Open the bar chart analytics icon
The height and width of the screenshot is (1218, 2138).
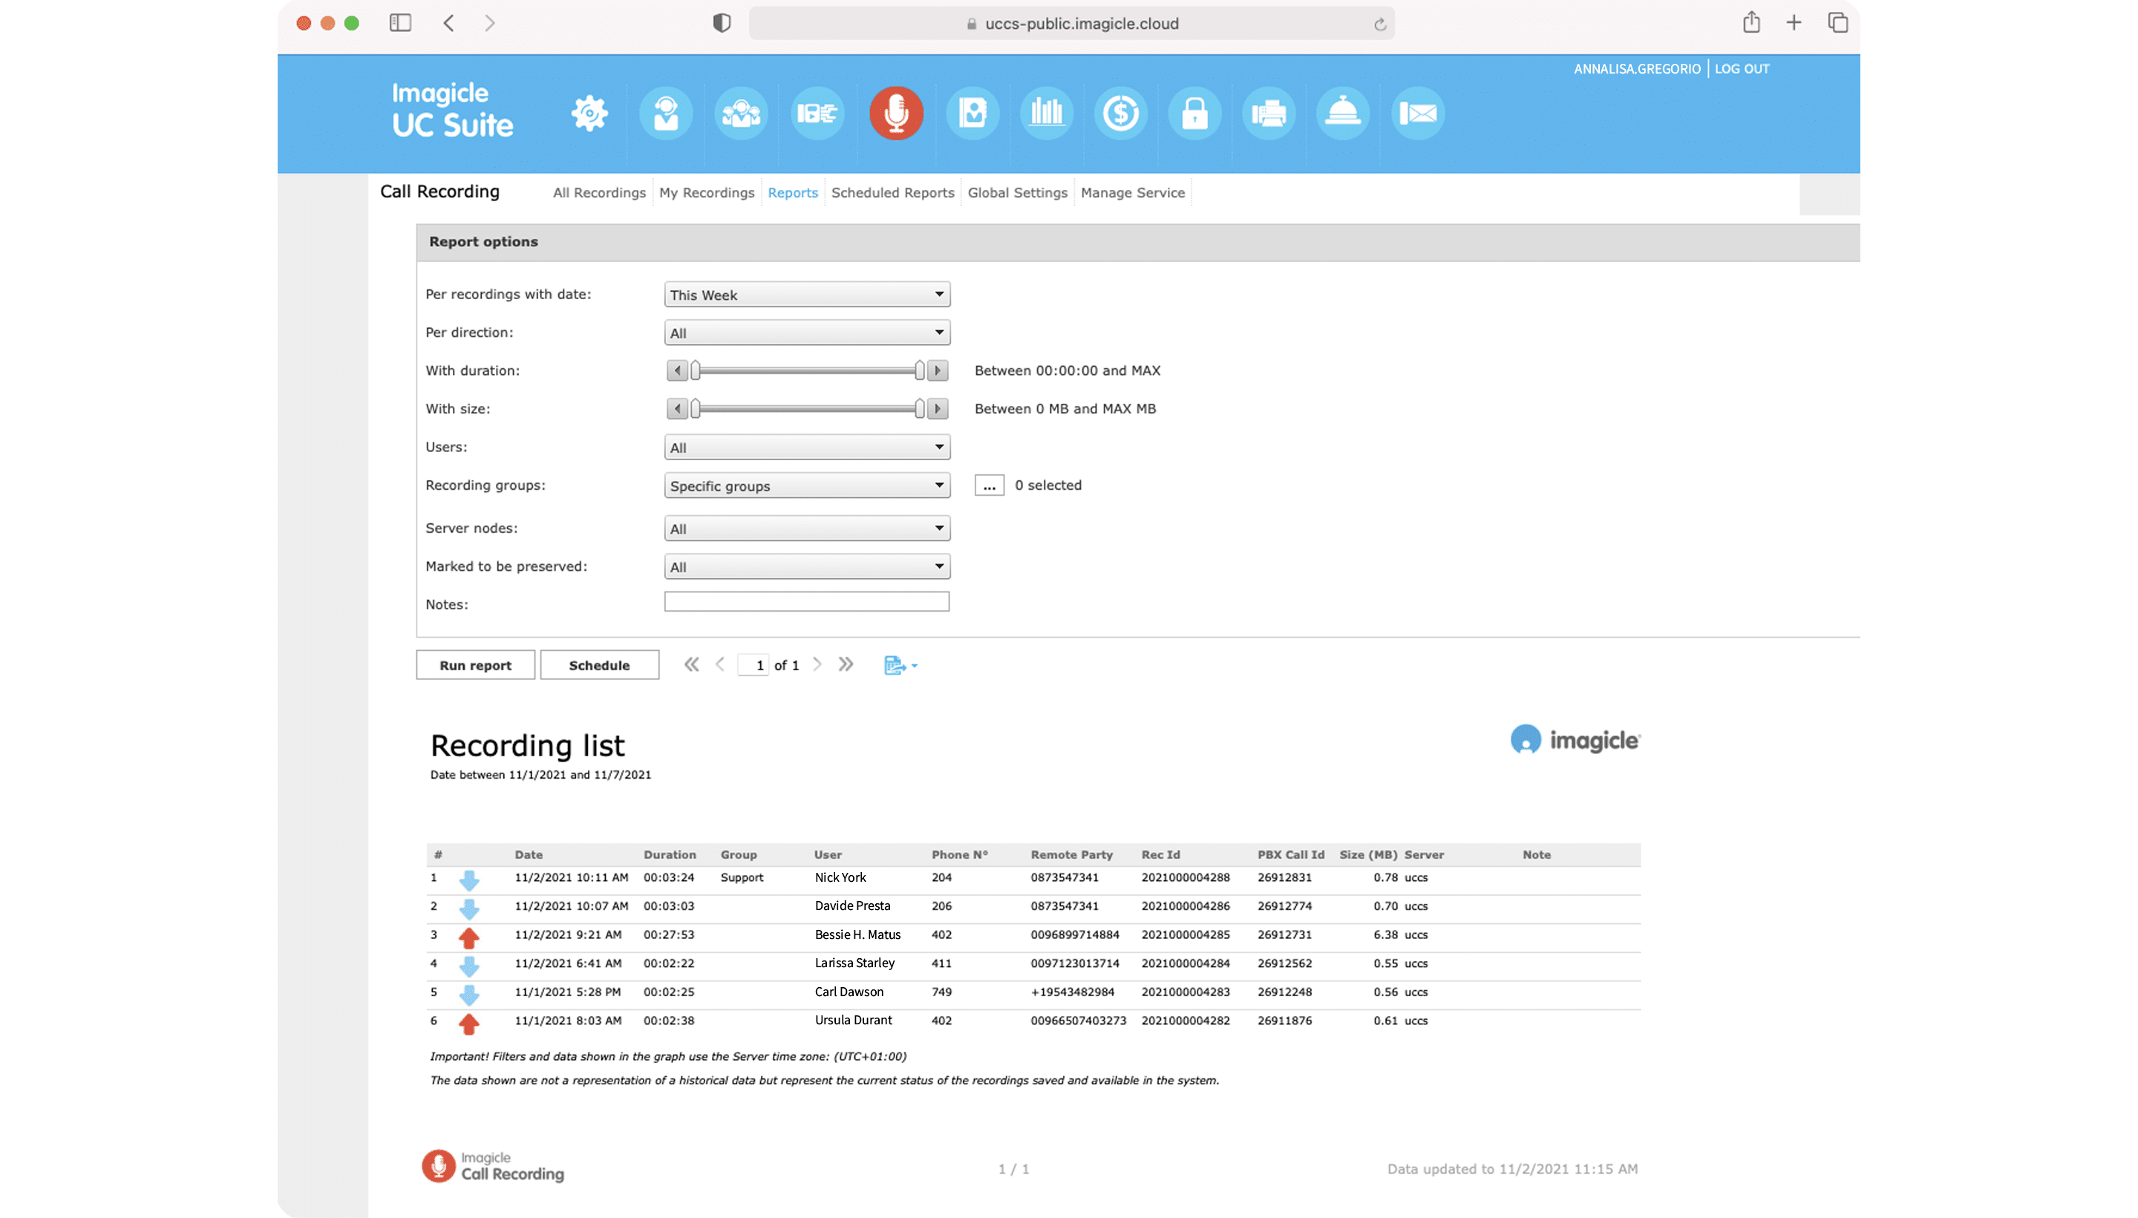(1047, 113)
